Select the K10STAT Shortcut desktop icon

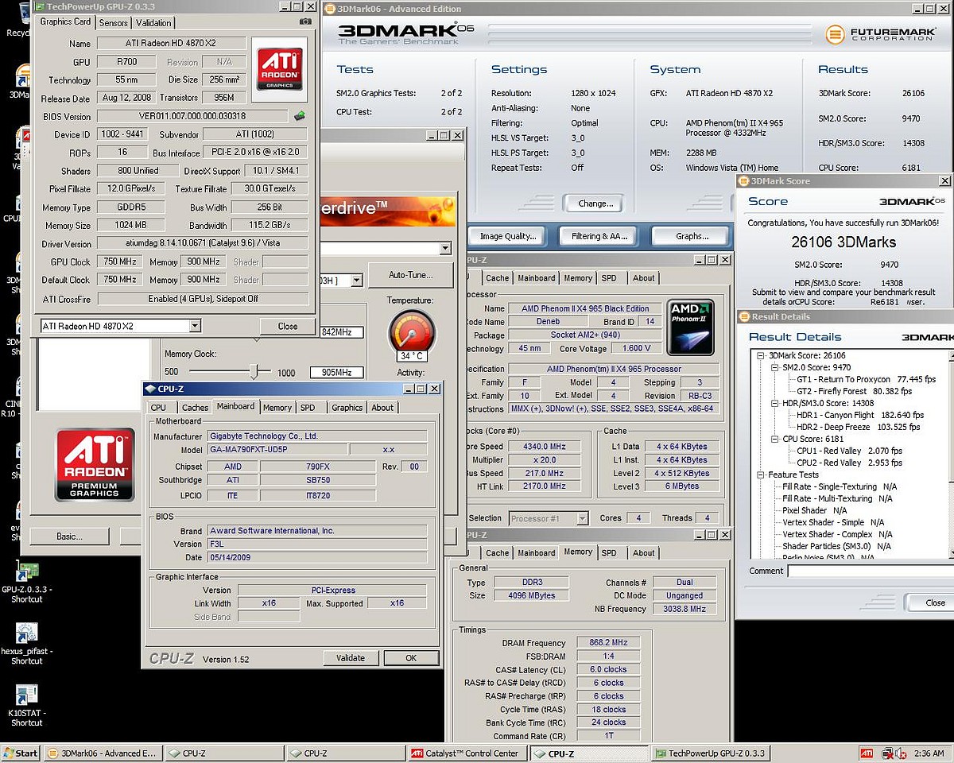click(x=27, y=705)
